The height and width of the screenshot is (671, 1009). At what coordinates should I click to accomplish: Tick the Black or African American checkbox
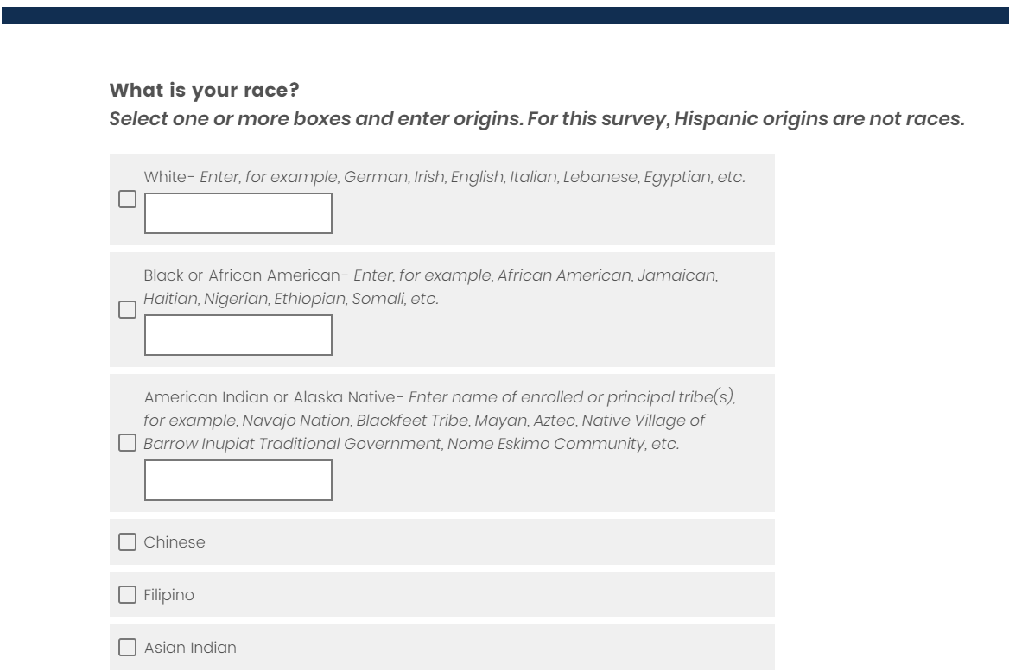point(127,310)
